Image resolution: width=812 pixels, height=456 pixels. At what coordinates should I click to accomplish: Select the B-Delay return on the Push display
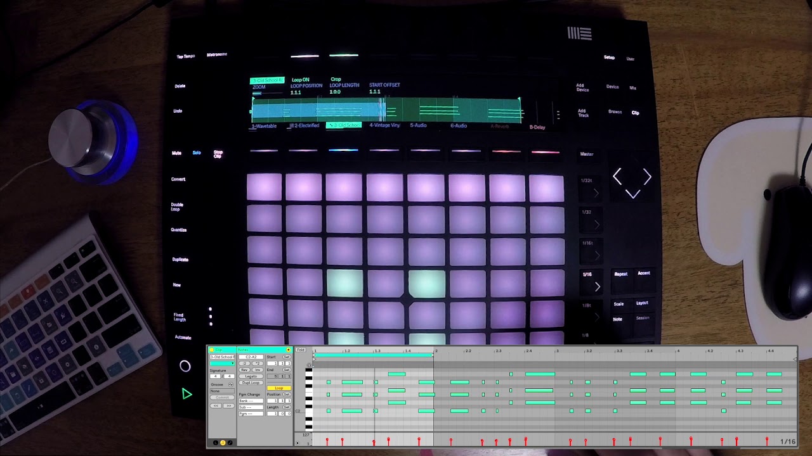[x=537, y=127]
